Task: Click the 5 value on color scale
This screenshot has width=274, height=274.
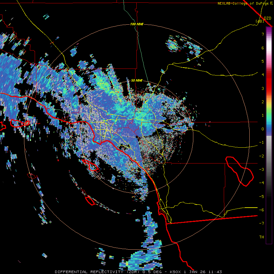Action: (263, 61)
